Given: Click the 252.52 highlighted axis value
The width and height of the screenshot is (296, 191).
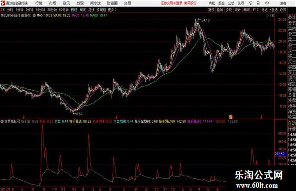Looking at the screenshot, I should tap(281, 154).
